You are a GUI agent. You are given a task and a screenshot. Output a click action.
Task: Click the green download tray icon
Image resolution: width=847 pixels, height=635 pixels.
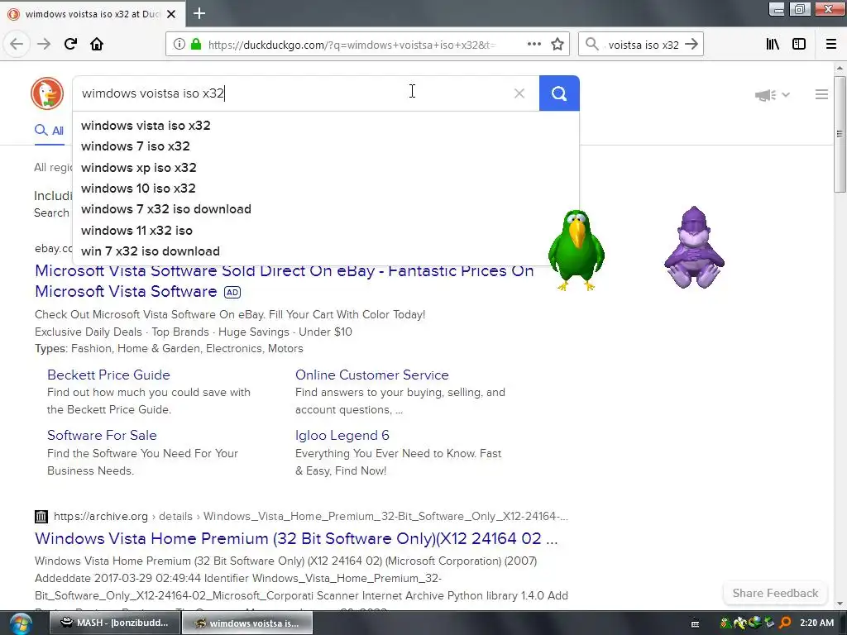(x=768, y=623)
